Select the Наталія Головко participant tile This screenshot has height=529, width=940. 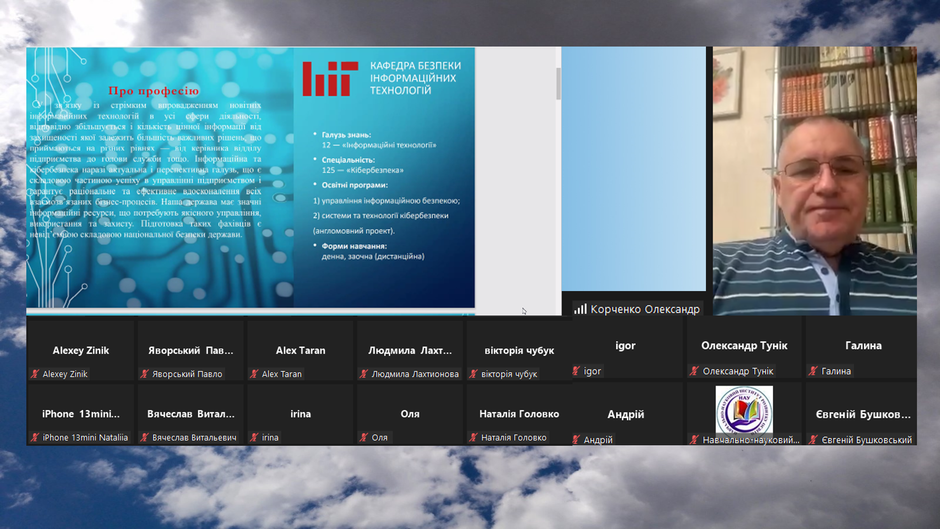[x=519, y=414]
